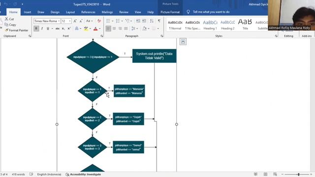Apply the Heading 2 style
The width and height of the screenshot is (315, 177).
coord(227,25)
